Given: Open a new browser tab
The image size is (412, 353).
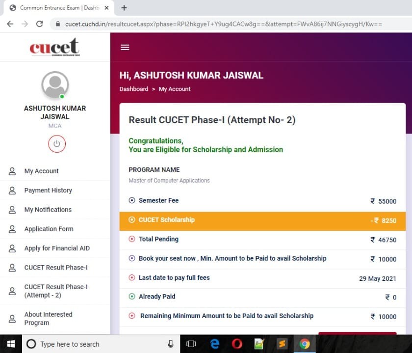Looking at the screenshot, I should pyautogui.click(x=124, y=8).
